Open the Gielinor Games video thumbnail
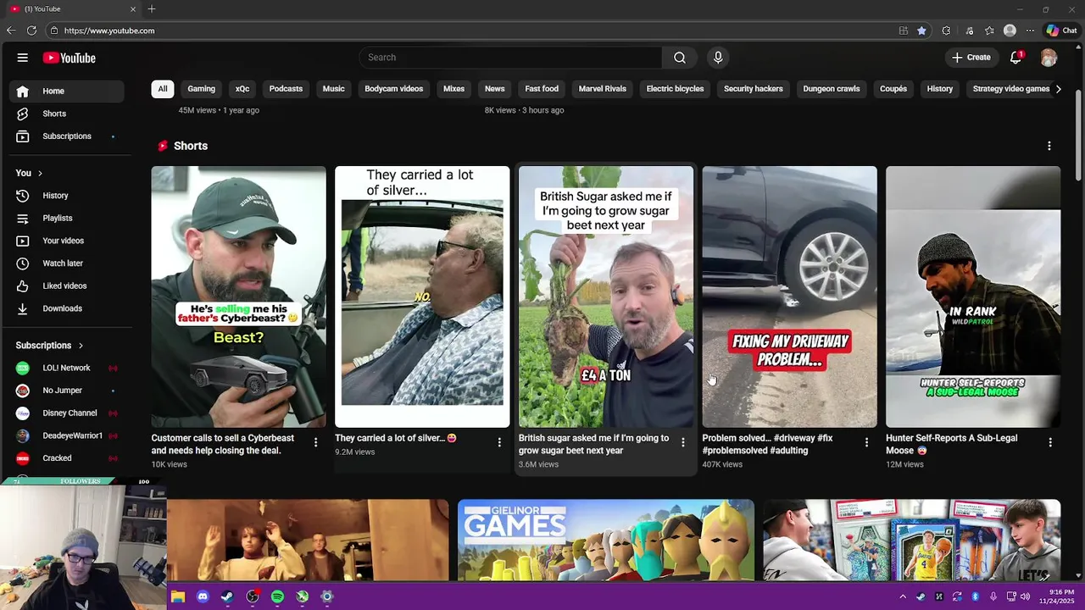Image resolution: width=1085 pixels, height=610 pixels. pyautogui.click(x=605, y=541)
